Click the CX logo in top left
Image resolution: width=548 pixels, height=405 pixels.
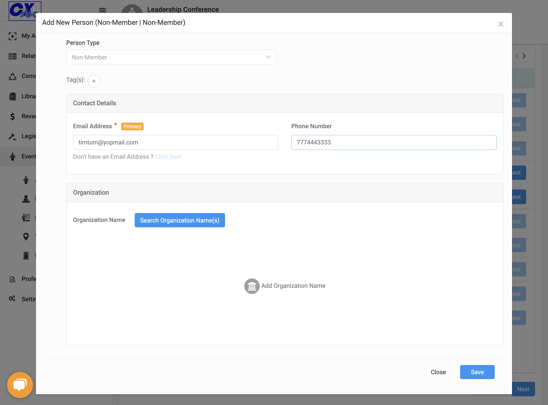coord(25,11)
